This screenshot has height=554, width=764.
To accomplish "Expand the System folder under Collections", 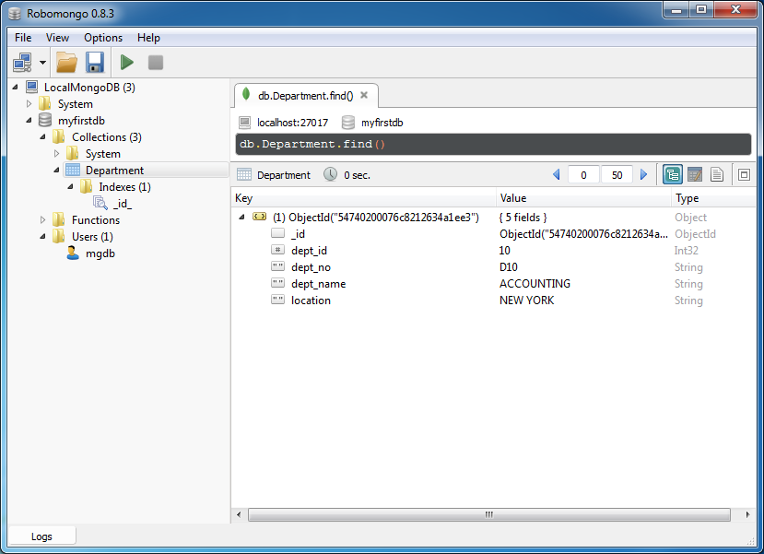I will click(x=56, y=154).
